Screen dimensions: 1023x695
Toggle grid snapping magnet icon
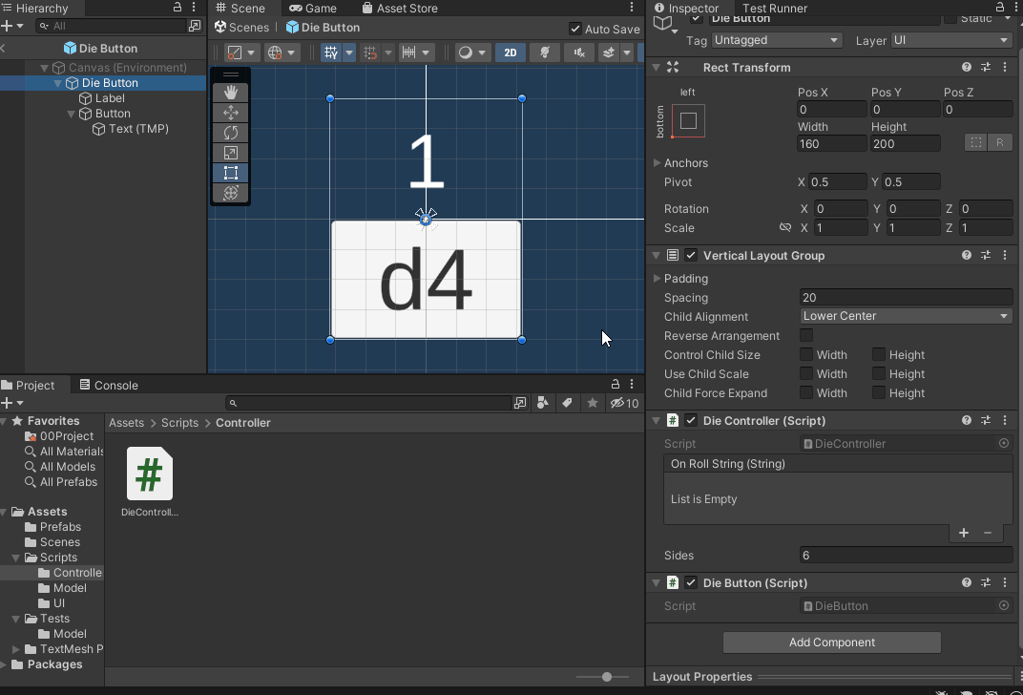click(370, 53)
